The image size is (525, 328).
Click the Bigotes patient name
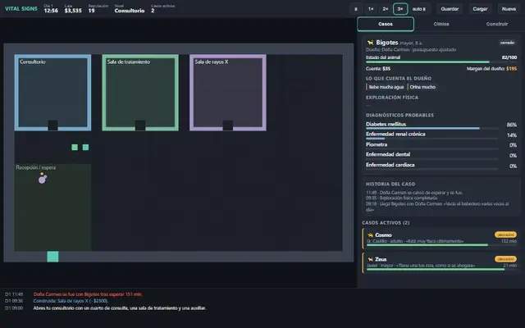click(x=387, y=43)
